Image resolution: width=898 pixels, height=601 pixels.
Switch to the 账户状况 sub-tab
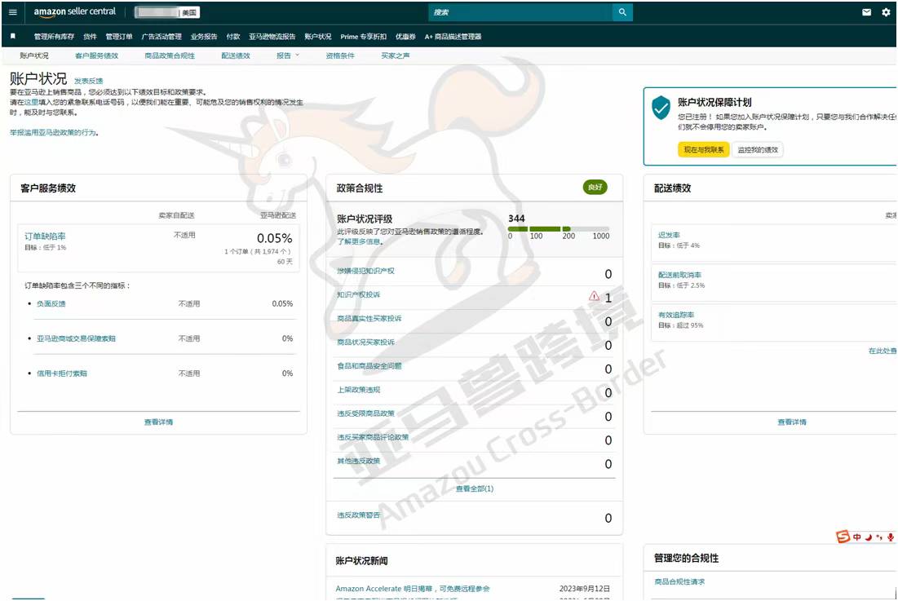click(x=33, y=55)
